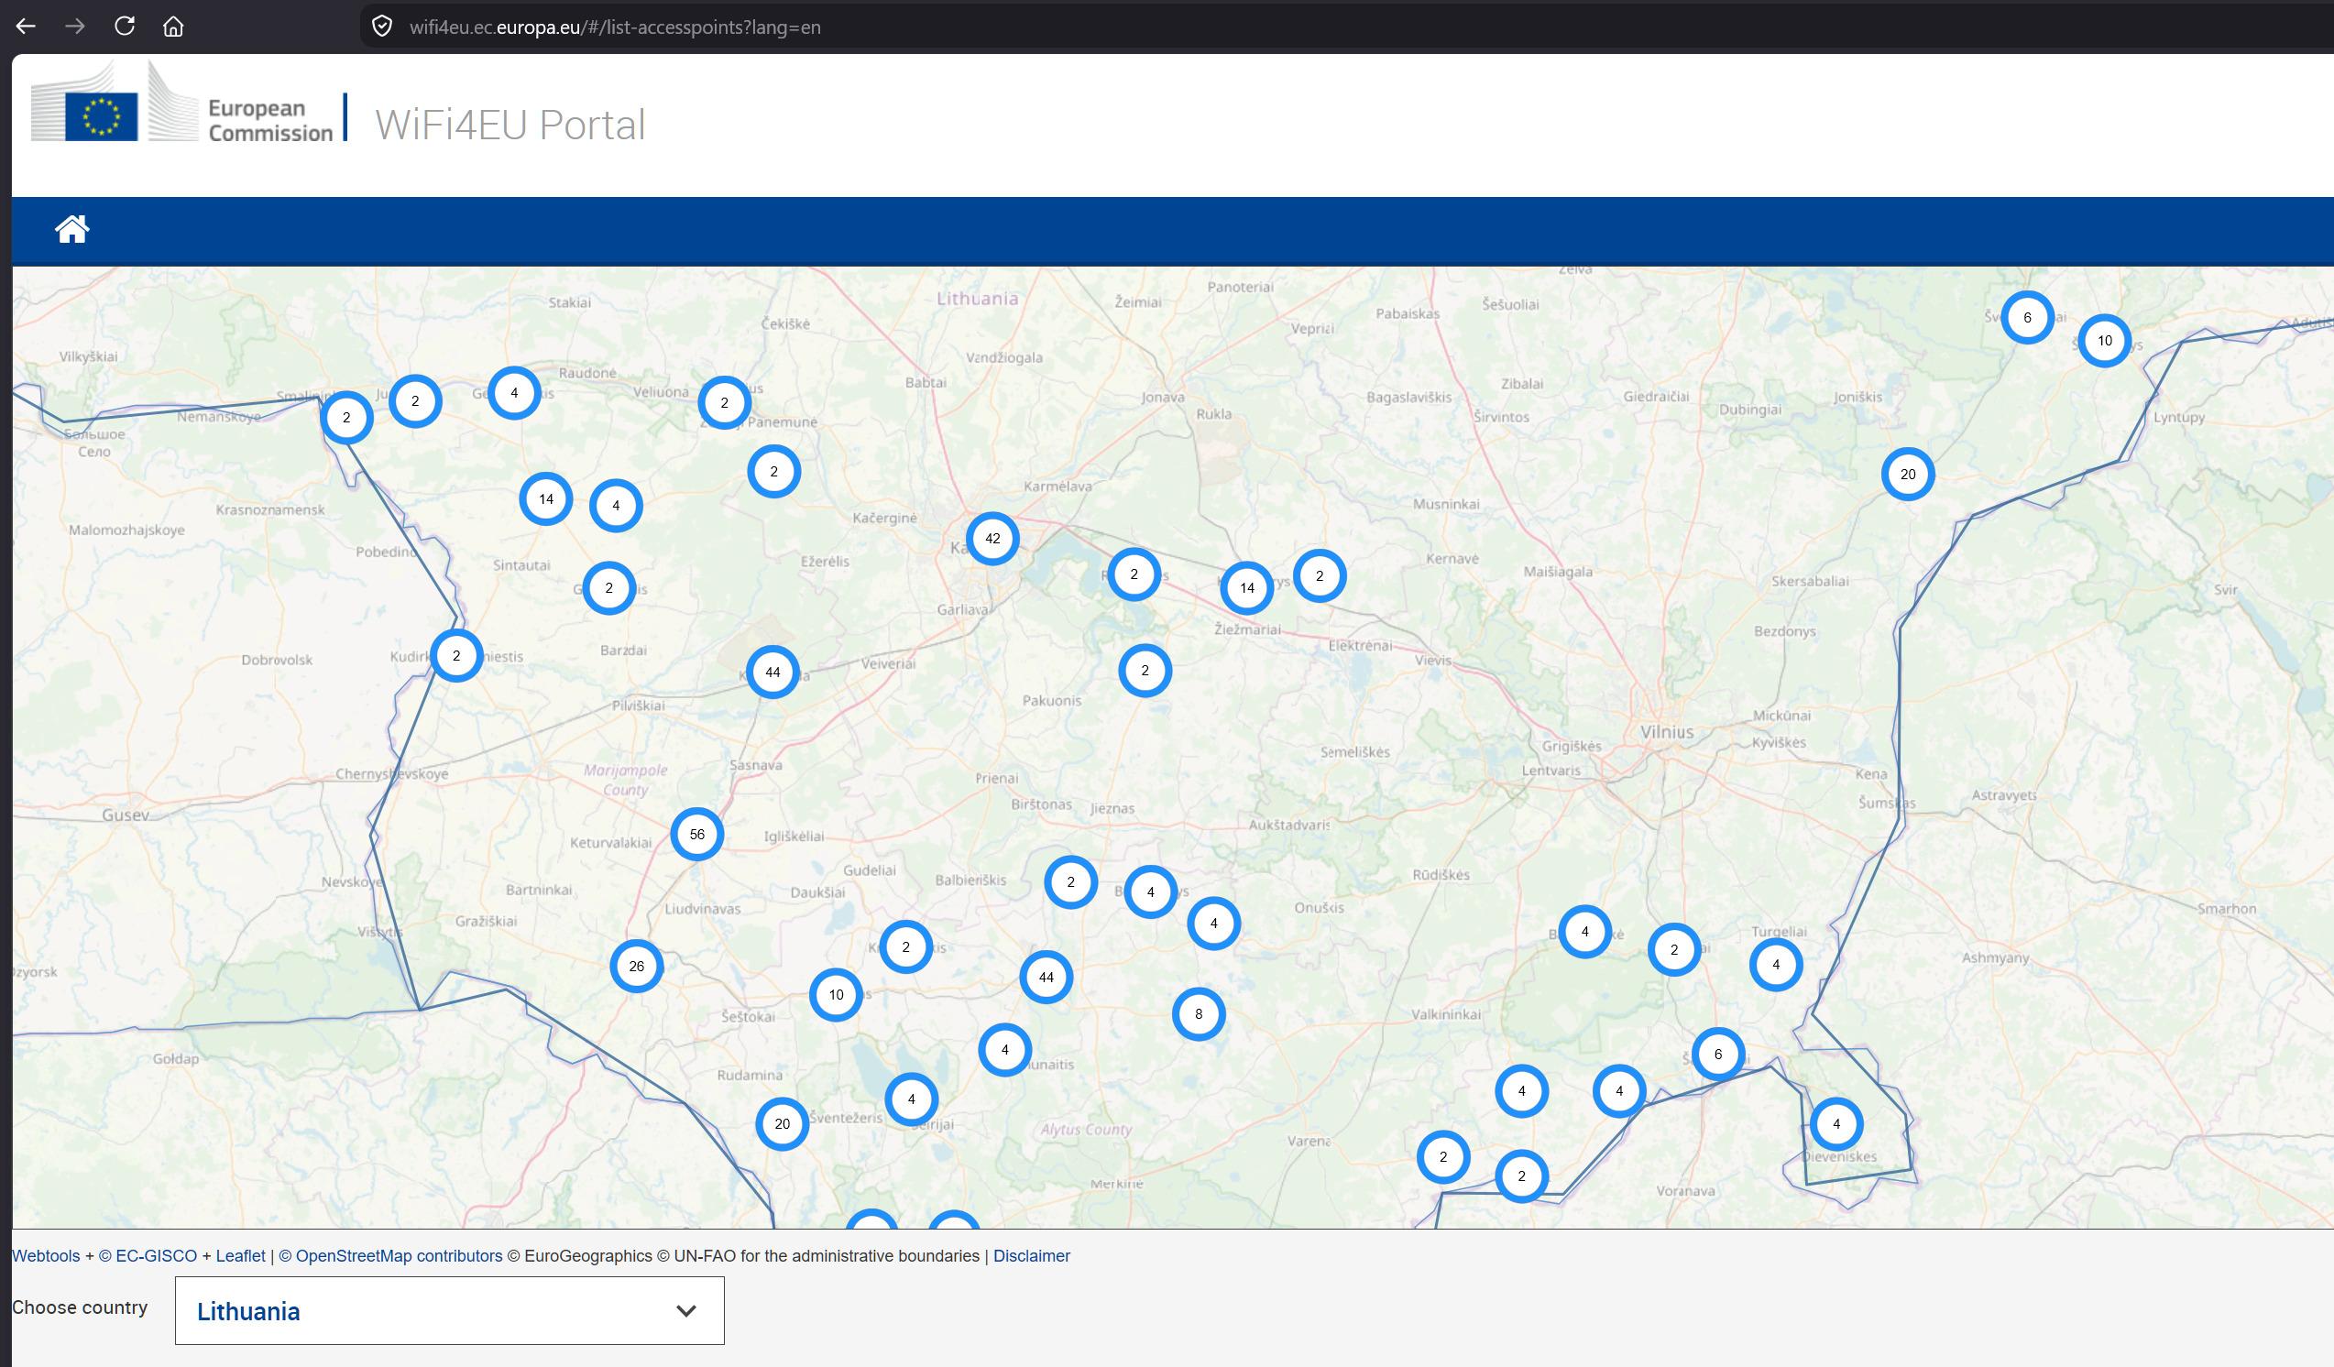Click the shield security icon in the address bar
Image resolution: width=2334 pixels, height=1367 pixels.
point(381,26)
